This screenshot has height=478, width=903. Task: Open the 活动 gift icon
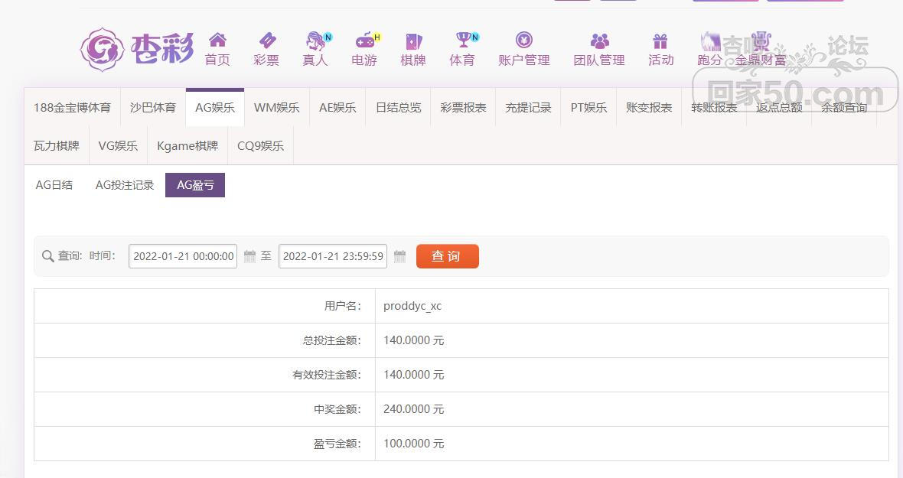click(660, 41)
